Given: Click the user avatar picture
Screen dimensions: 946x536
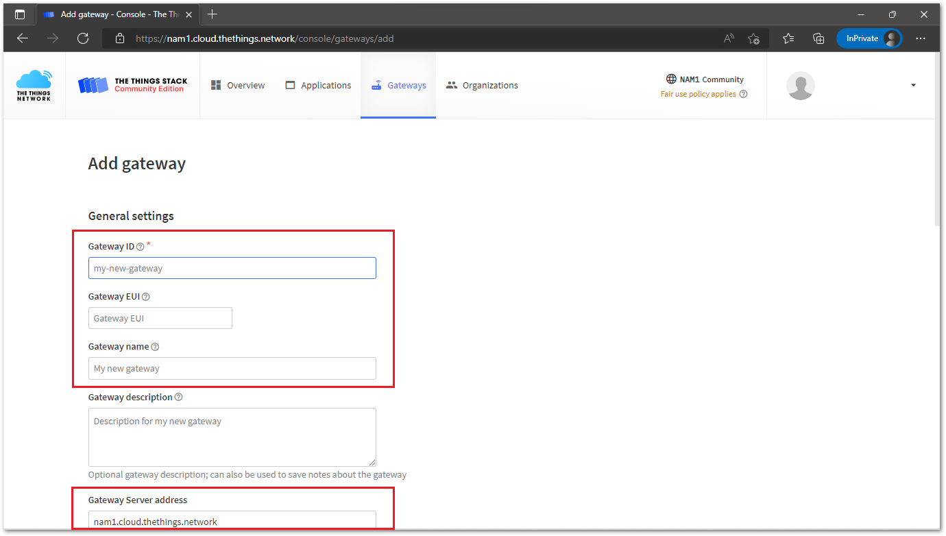Looking at the screenshot, I should point(800,86).
